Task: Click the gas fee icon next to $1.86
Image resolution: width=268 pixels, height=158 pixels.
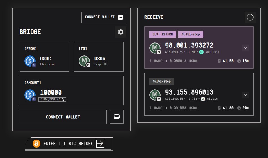Action: 220,108
